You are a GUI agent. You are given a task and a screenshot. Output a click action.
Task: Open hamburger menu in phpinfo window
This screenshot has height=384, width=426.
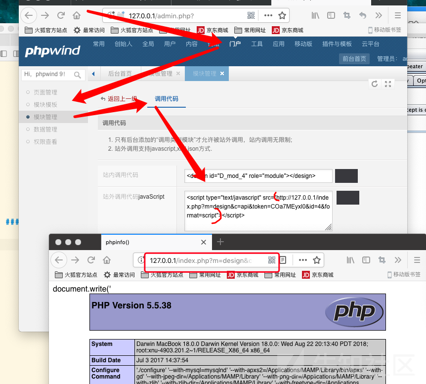point(417,260)
